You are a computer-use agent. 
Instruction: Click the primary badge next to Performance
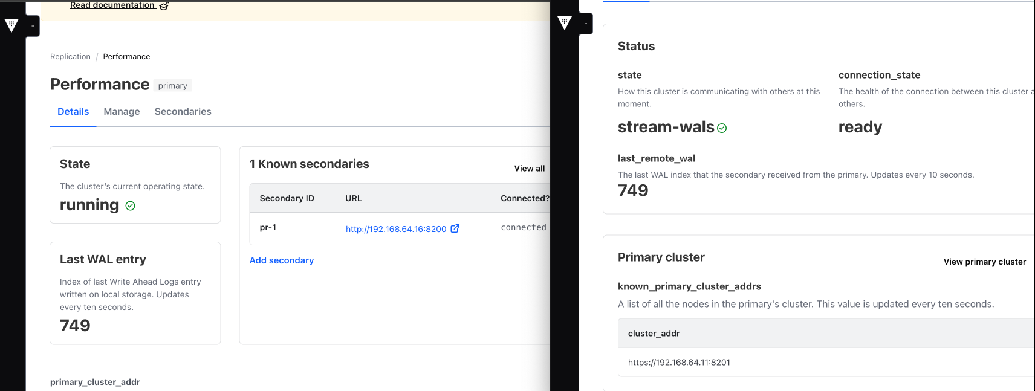pos(172,86)
